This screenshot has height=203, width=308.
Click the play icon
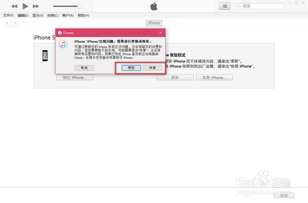(x=25, y=6)
